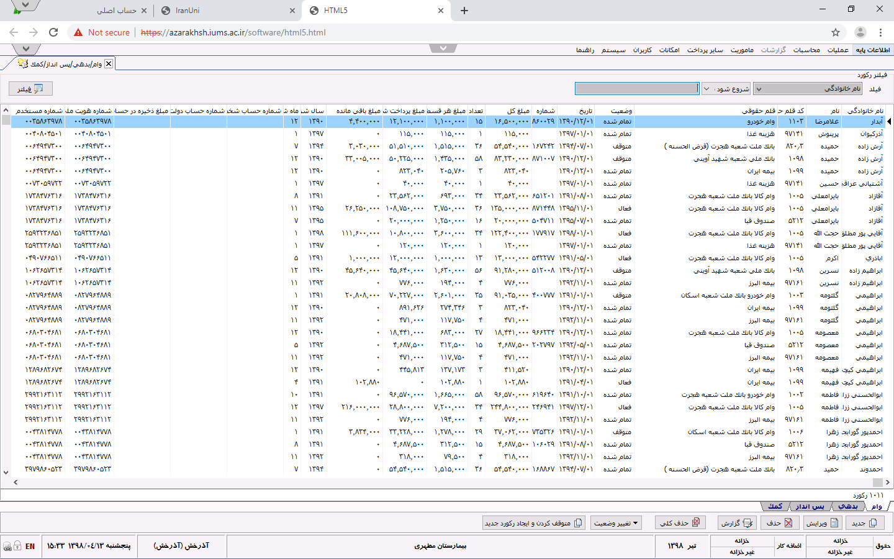The image size is (894, 559).
Task: Open the نام خانوادگی field dropdown
Action: (808, 89)
